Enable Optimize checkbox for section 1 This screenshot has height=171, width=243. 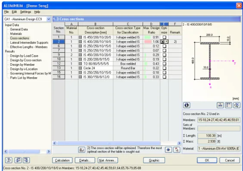(x=164, y=37)
